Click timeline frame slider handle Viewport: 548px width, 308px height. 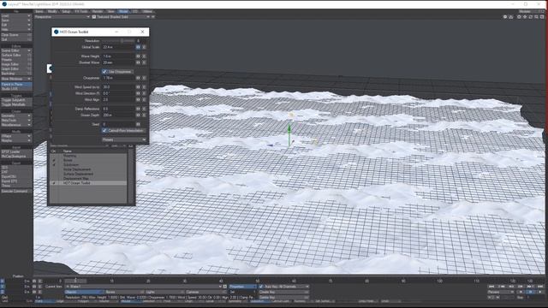point(75,281)
